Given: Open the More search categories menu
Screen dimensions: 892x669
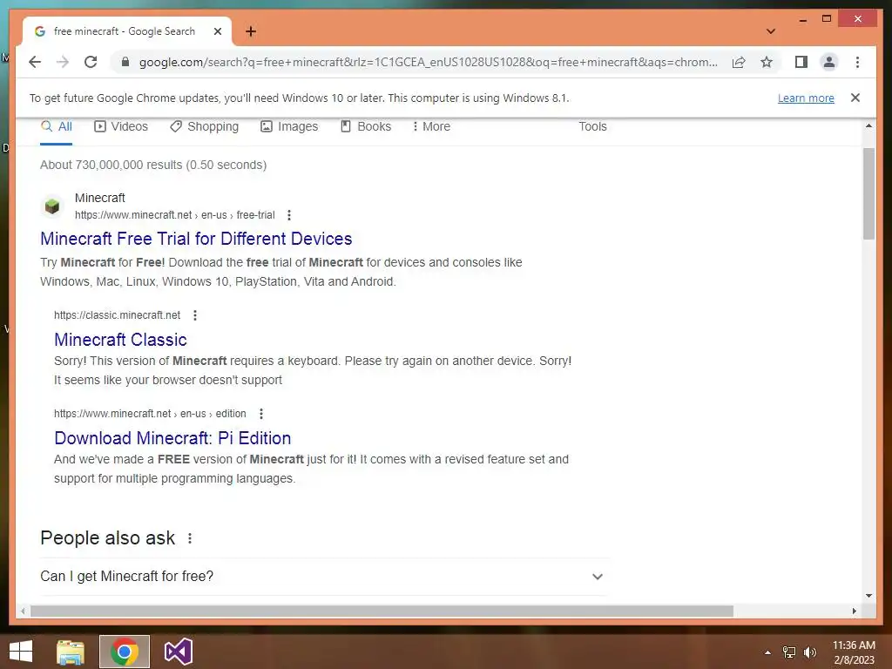Looking at the screenshot, I should click(431, 126).
